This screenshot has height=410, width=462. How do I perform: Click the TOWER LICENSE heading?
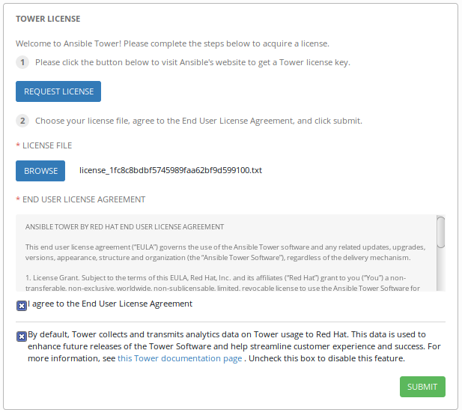point(48,18)
